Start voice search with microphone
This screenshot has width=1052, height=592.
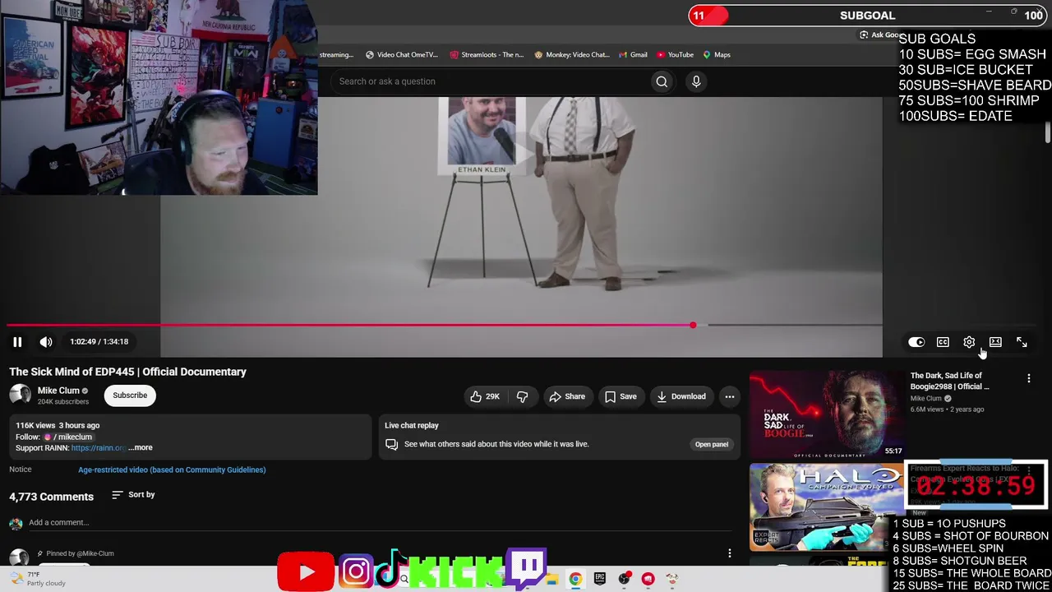pyautogui.click(x=696, y=81)
